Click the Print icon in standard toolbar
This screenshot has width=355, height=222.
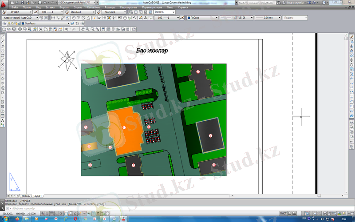19,29
